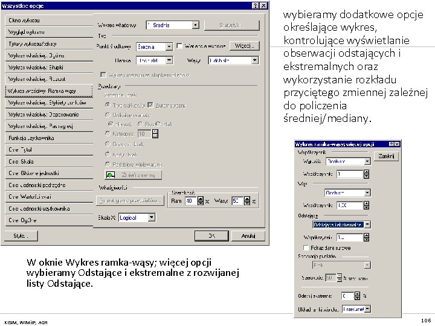
Task: Go to Wykres właściwy: Słupki tab
Action: 49,68
